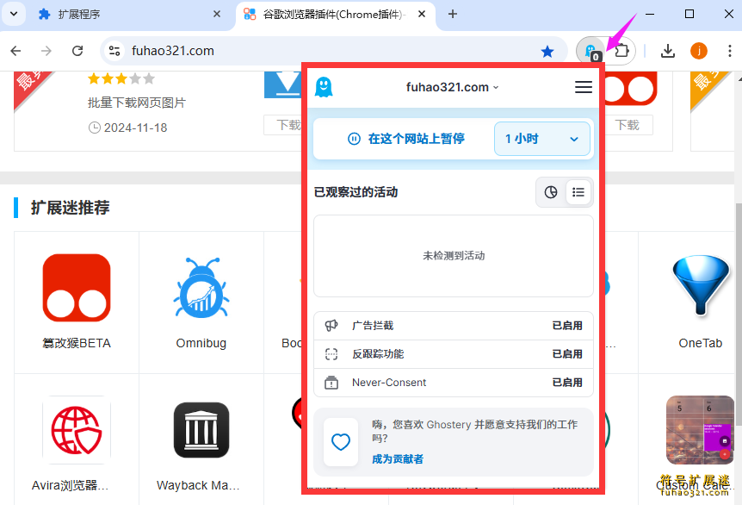The height and width of the screenshot is (505, 742).
Task: Reload the current page
Action: tap(77, 51)
